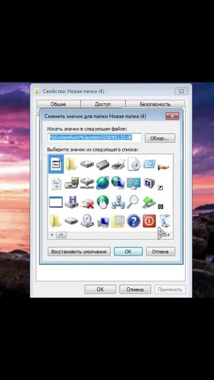Choose the computer with floppy drive icon
Viewport: 214px width, 380px height.
(x=71, y=183)
